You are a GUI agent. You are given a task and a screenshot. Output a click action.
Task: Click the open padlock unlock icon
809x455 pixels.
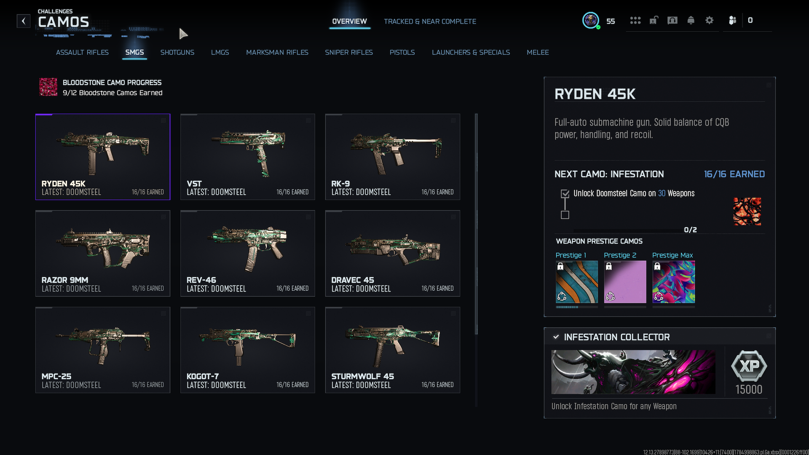tap(654, 20)
